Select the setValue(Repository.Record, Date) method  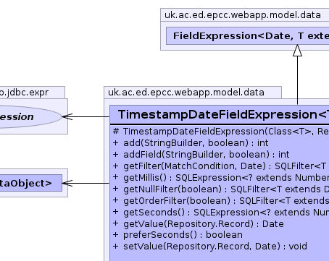[210, 247]
